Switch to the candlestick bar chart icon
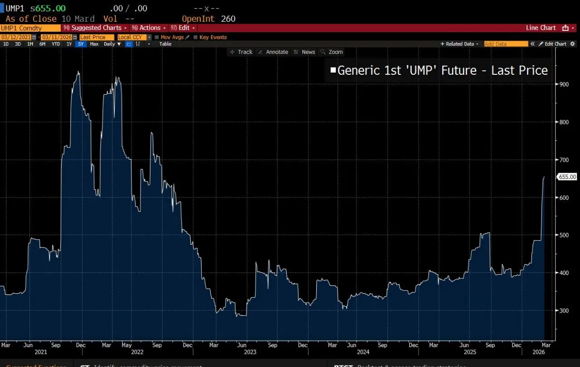Screen dimensions: 580x367 (x=138, y=44)
